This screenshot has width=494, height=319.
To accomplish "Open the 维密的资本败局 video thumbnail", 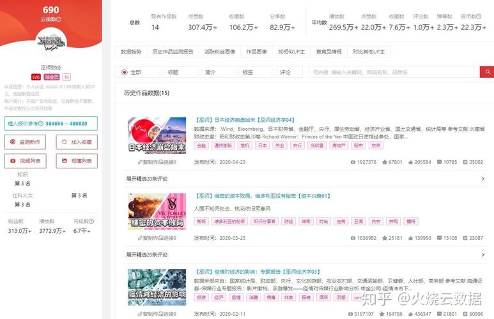I will [157, 211].
